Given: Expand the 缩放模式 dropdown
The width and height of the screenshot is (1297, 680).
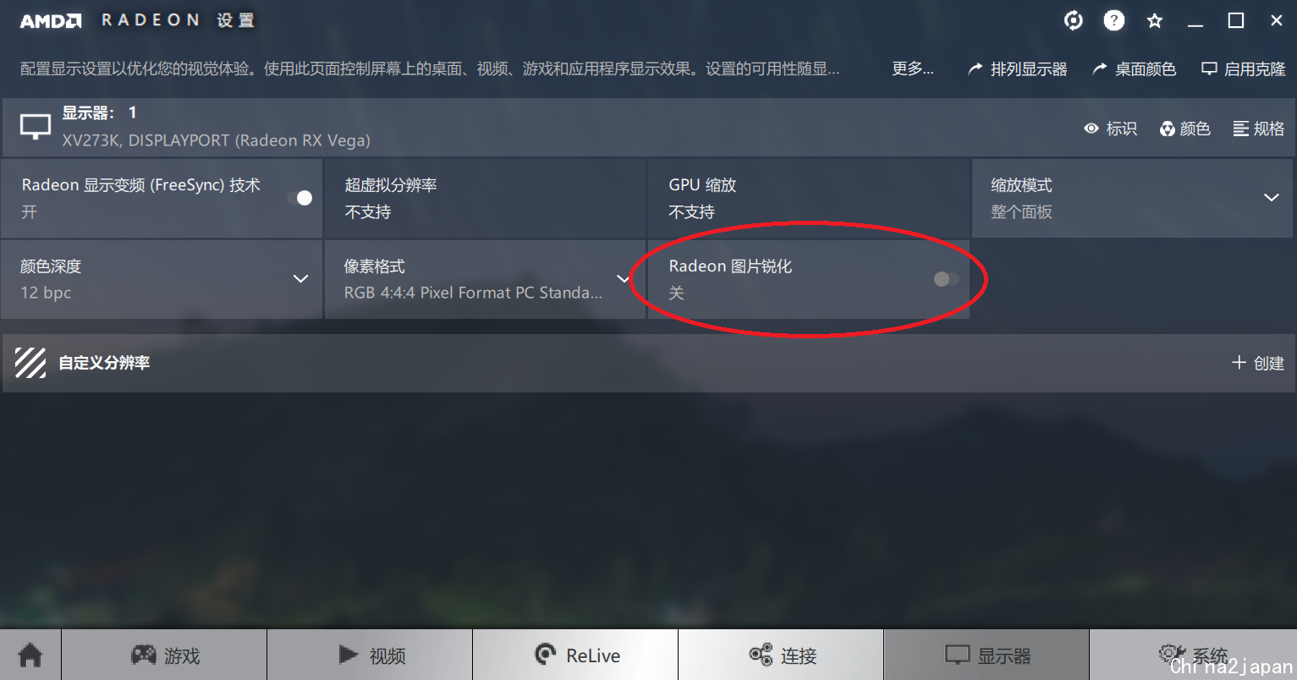Looking at the screenshot, I should tap(1271, 198).
